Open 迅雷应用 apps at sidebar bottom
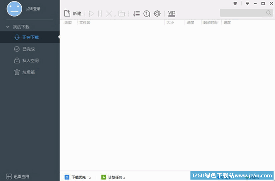This screenshot has width=275, height=181. (18, 176)
